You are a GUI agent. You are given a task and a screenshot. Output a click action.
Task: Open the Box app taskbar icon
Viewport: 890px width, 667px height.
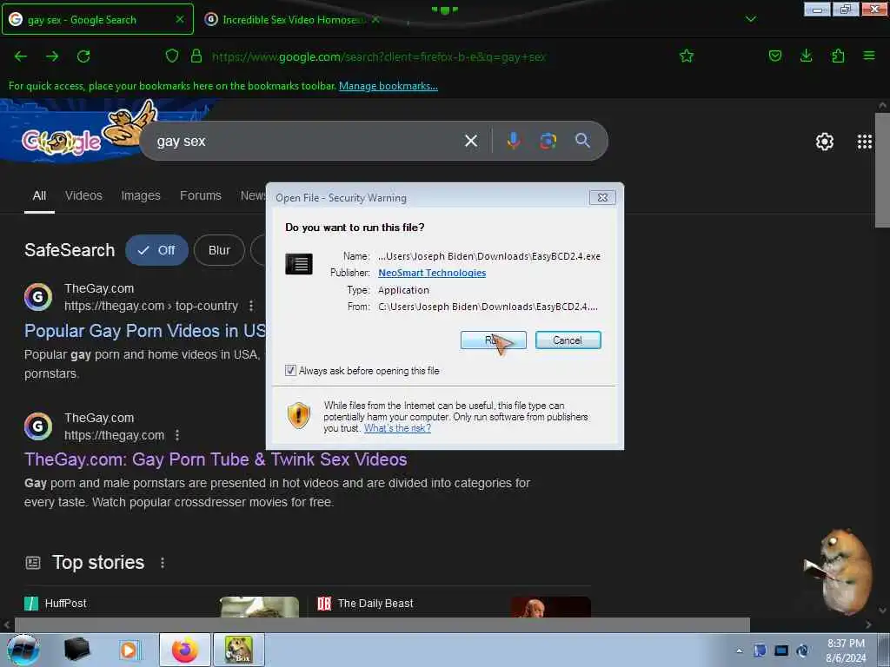(238, 650)
